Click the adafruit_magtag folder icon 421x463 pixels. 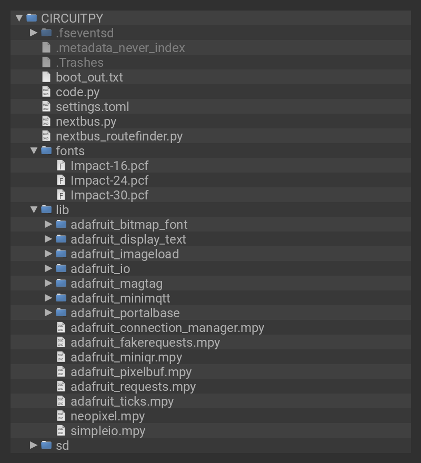[61, 284]
